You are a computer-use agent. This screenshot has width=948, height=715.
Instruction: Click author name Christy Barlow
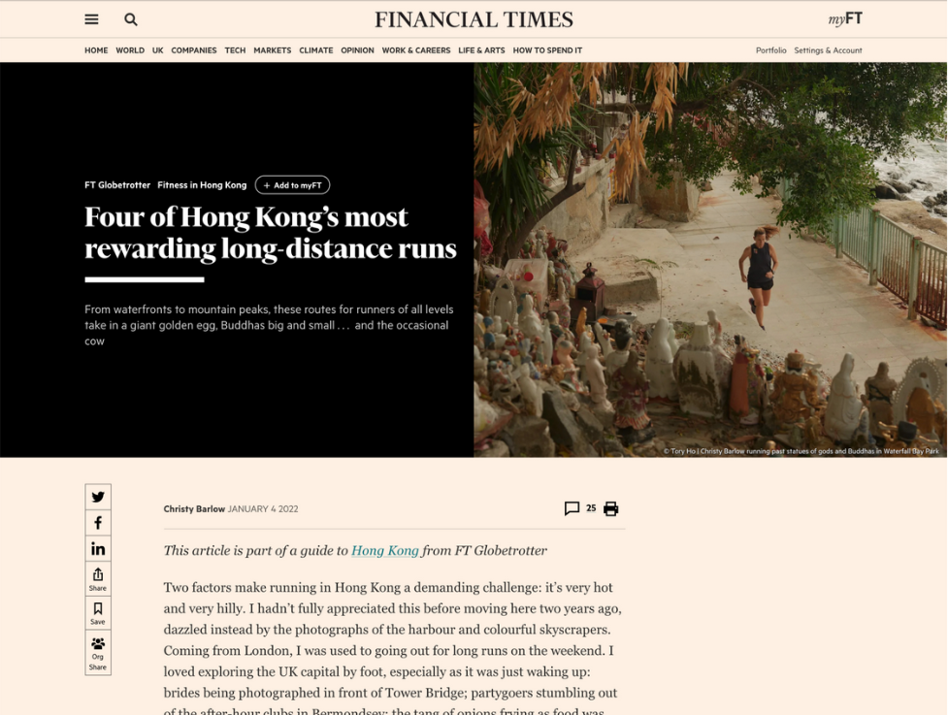[x=194, y=509]
